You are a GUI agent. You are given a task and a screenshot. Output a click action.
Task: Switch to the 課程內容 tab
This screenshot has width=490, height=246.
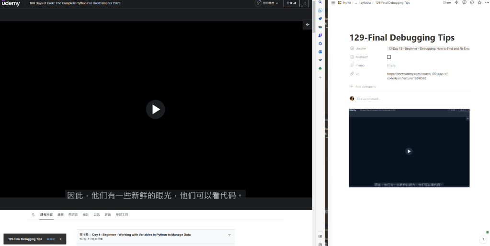46,215
